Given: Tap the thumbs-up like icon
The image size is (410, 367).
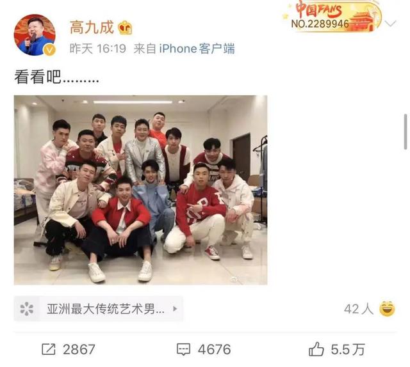Looking at the screenshot, I should tap(316, 349).
